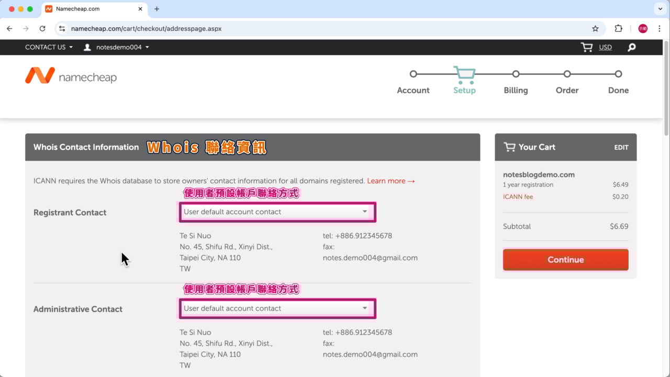Screen dimensions: 670x377
Task: Select the Setup step cart icon
Action: coord(464,74)
